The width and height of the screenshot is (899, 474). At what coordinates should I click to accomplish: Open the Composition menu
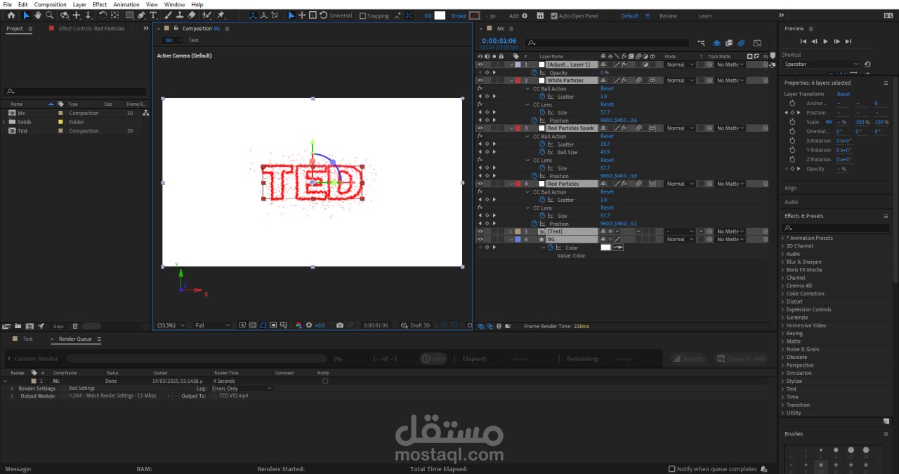tap(51, 4)
